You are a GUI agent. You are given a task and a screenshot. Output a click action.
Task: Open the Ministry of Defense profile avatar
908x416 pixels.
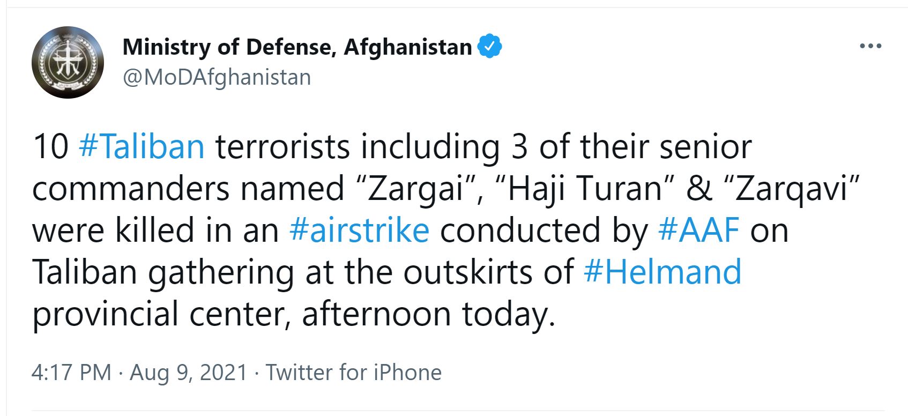(x=68, y=62)
